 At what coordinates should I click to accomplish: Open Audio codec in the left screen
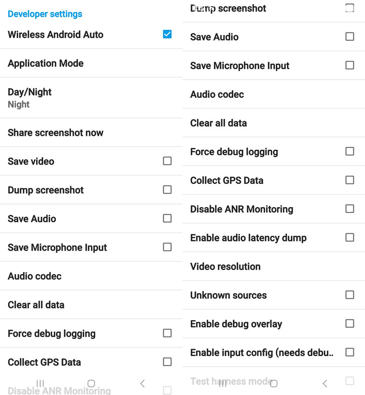[34, 276]
